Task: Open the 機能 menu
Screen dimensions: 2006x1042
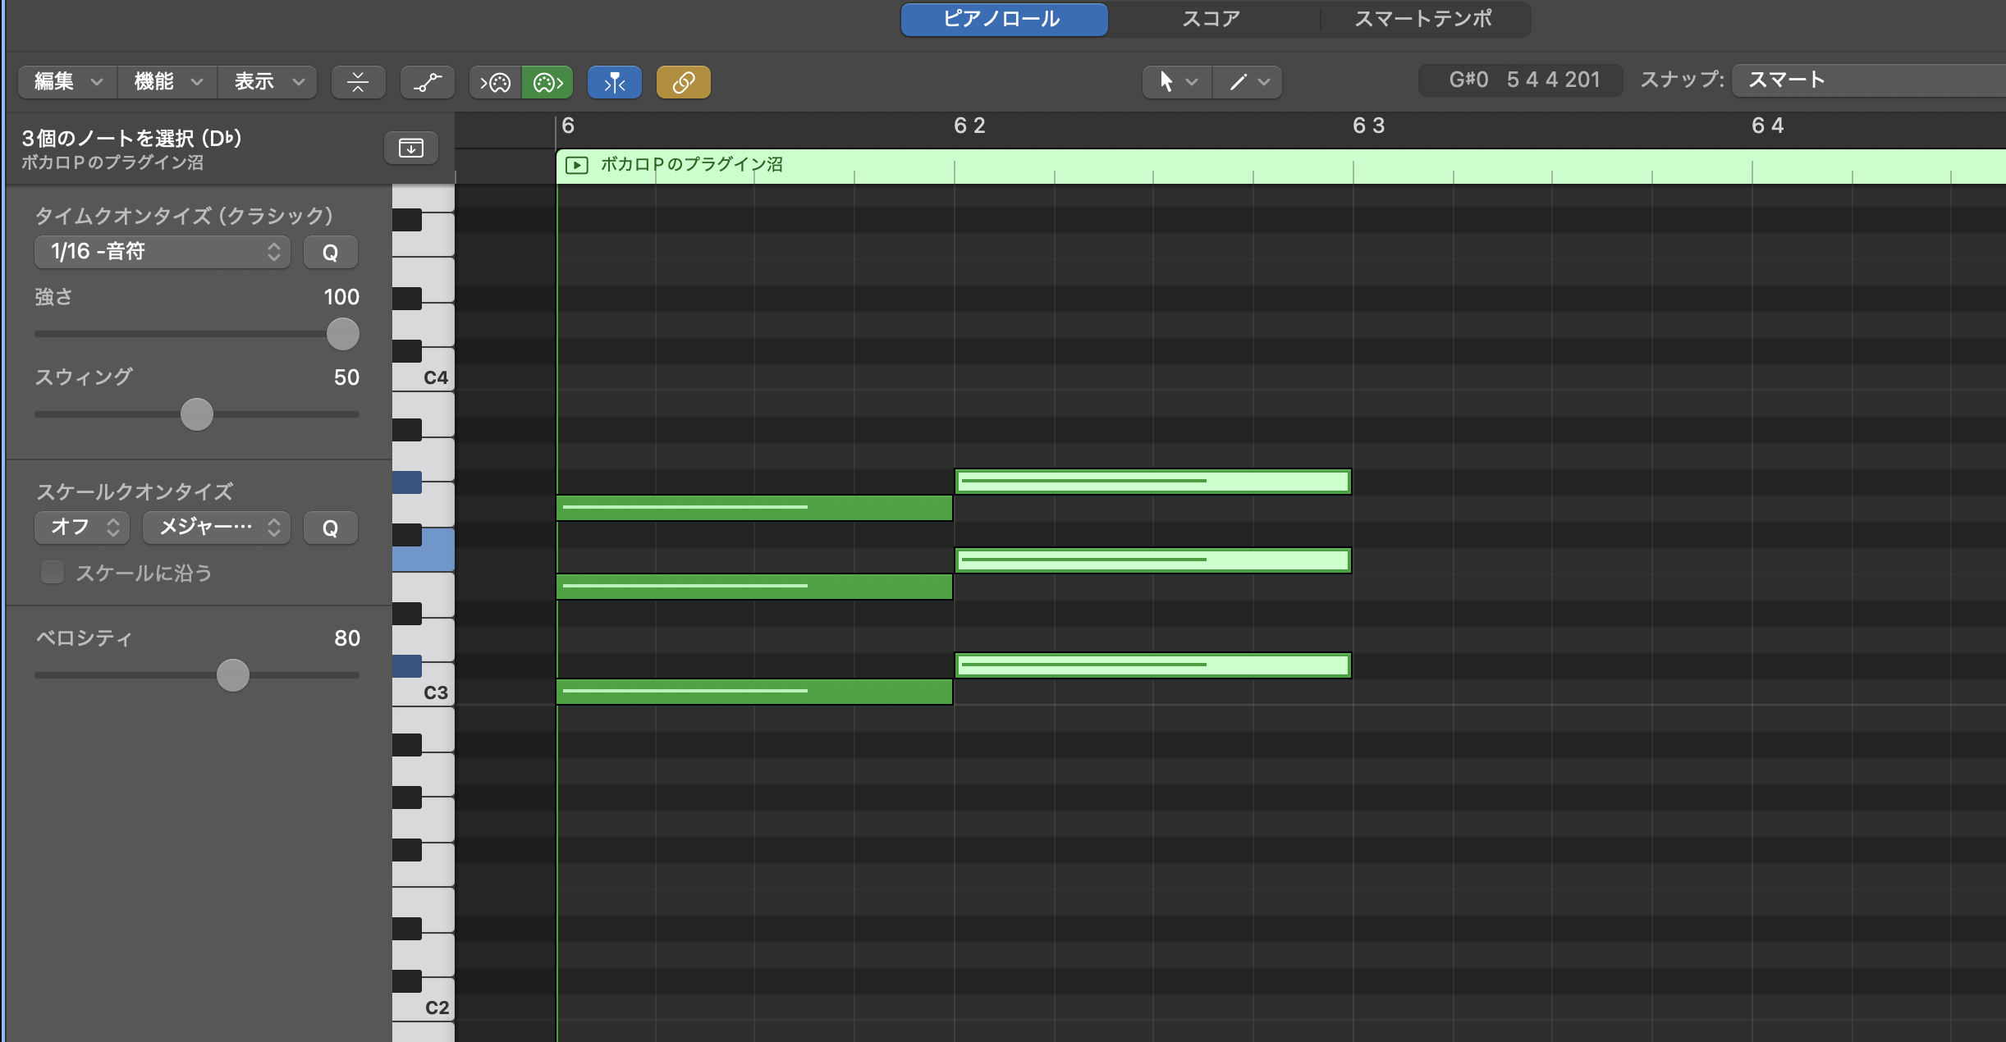Action: click(167, 81)
